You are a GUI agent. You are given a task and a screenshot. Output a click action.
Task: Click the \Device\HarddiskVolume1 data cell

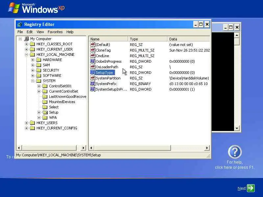pyautogui.click(x=189, y=78)
